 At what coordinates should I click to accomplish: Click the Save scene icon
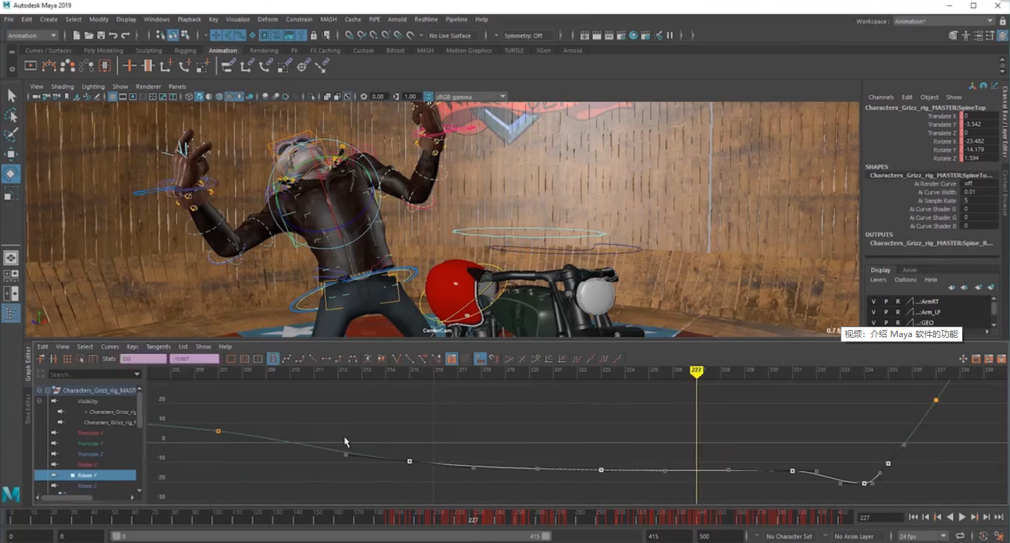click(101, 35)
